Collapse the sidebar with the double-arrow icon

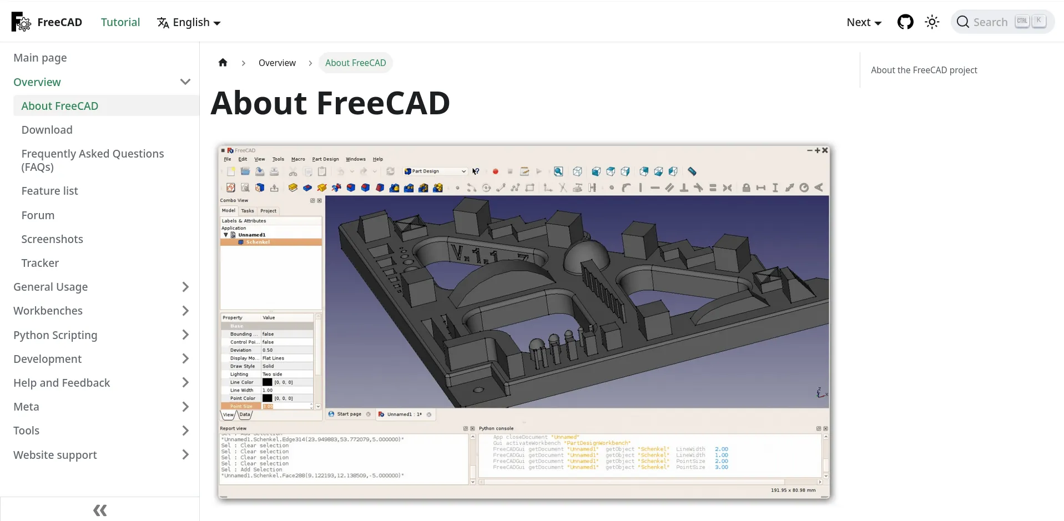pyautogui.click(x=100, y=510)
